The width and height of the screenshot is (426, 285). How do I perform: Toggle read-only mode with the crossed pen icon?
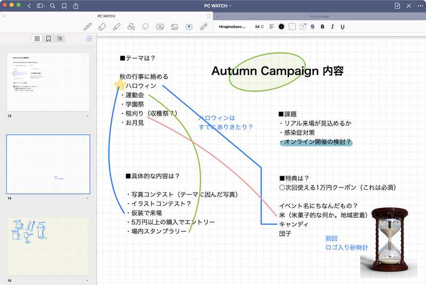(409, 6)
